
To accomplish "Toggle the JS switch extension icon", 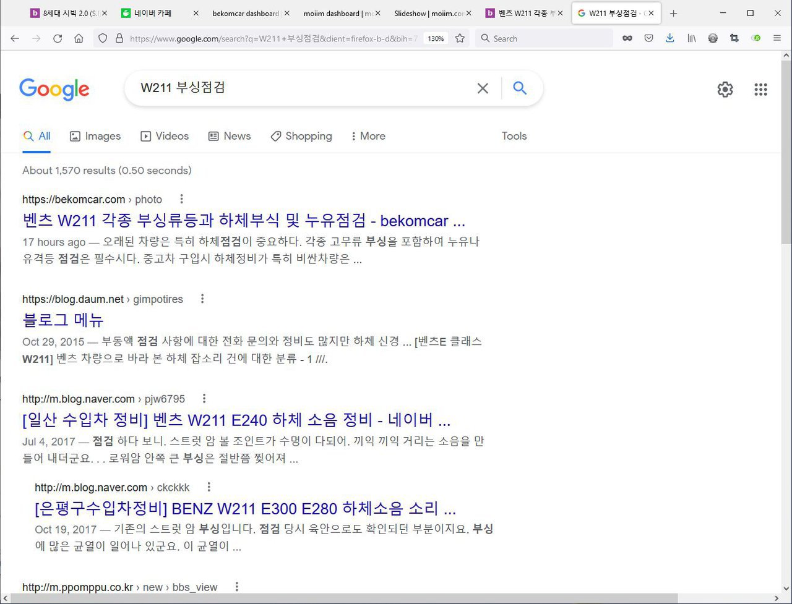I will [x=755, y=38].
